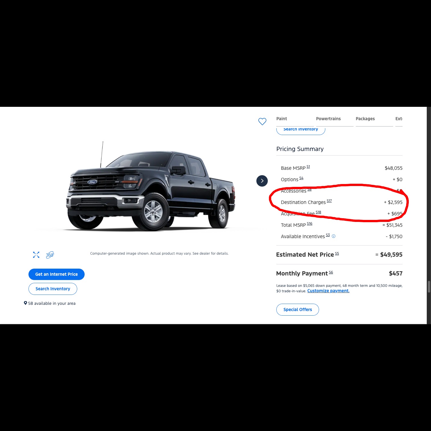
Task: Click Search Inventory below the truck image
Action: 53,289
